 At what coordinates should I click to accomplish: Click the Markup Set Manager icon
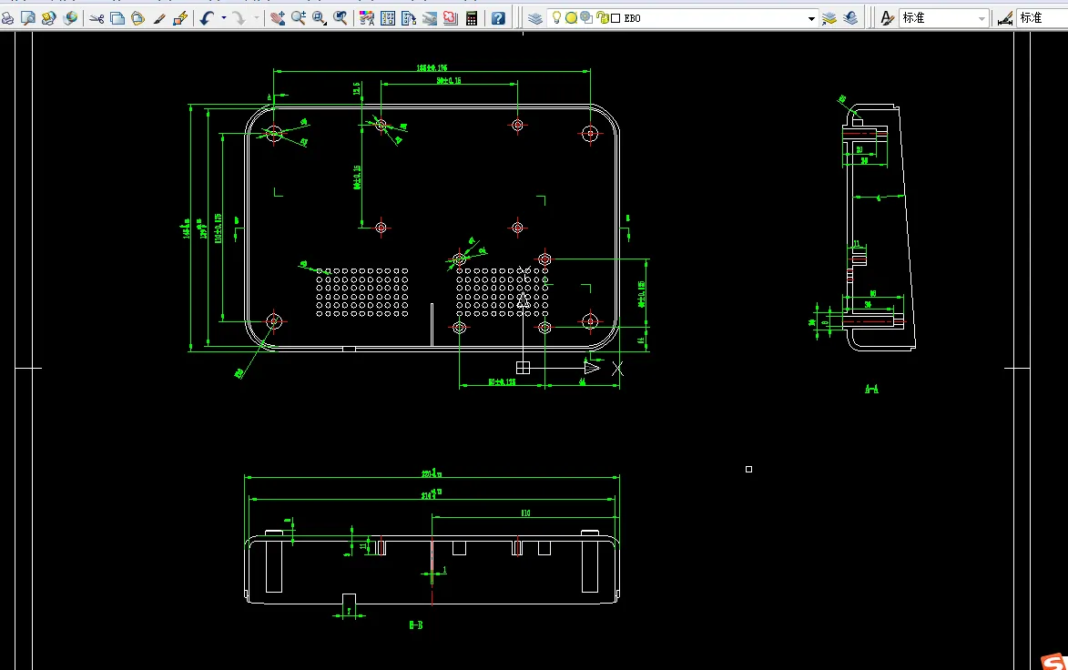coord(450,18)
